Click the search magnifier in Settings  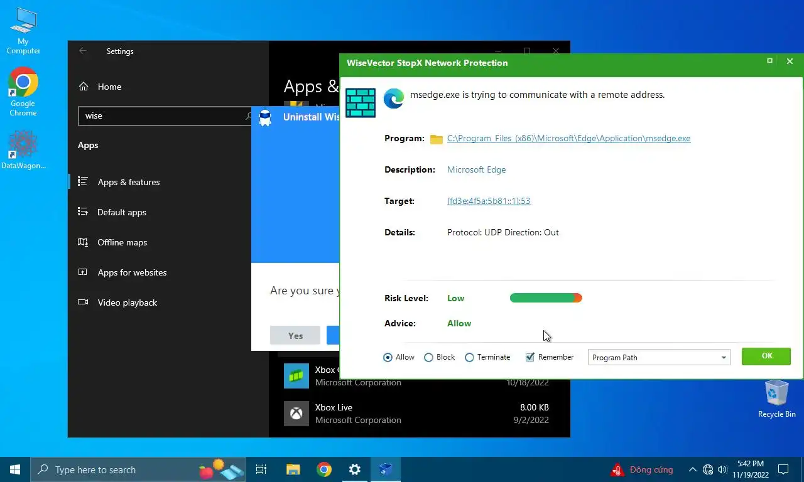[x=249, y=116]
